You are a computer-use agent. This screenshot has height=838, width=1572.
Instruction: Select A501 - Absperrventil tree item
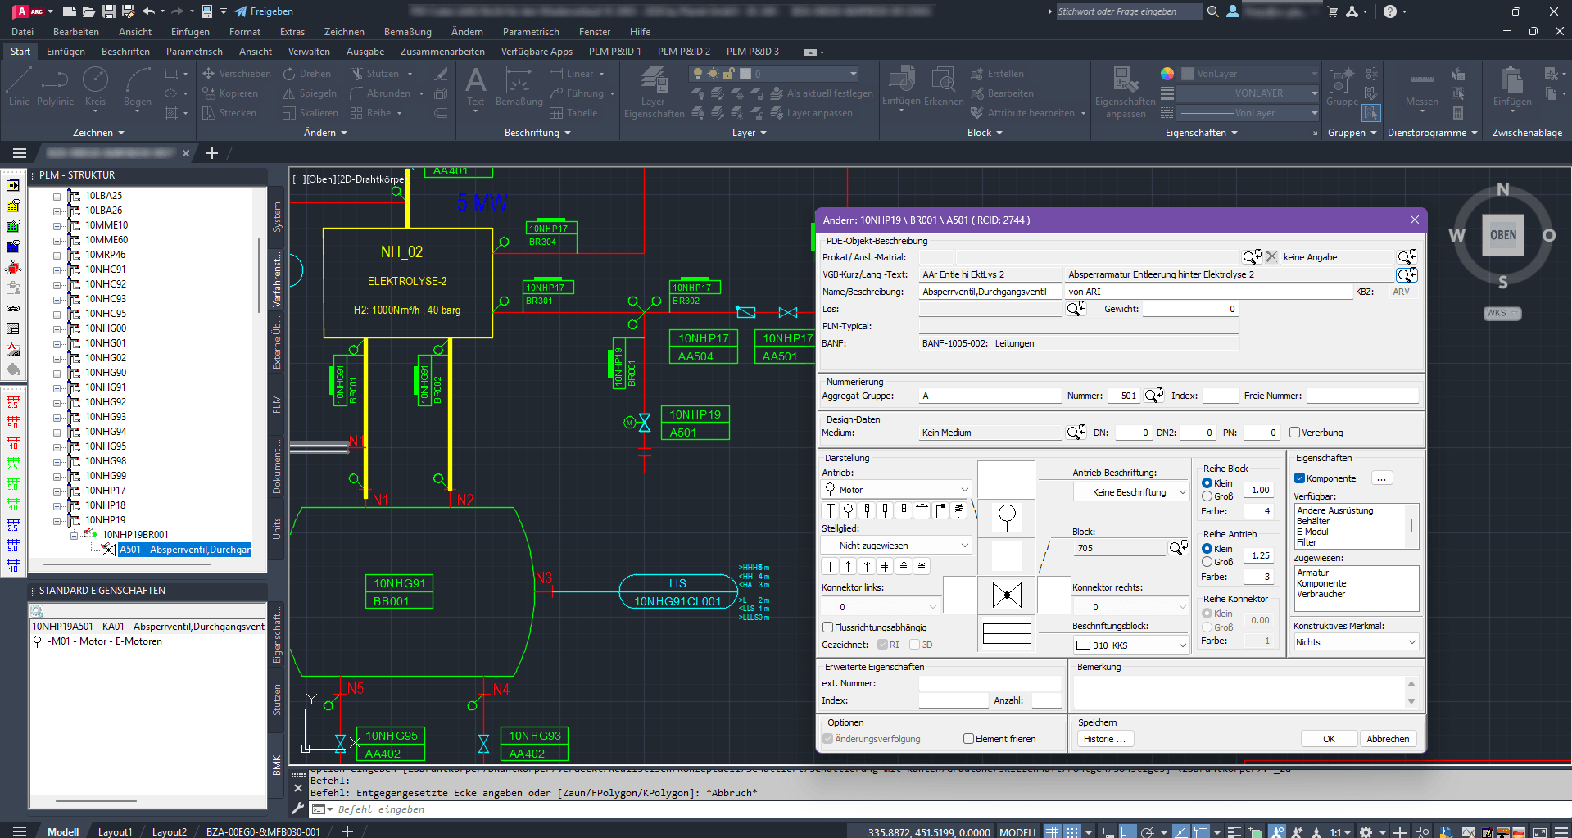pos(185,550)
